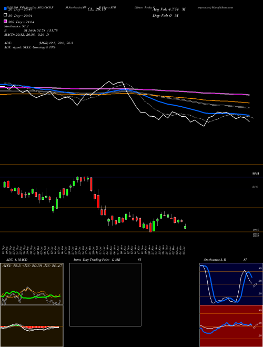Open the red RSI chart thumbnail
263x347 pixels.
pos(231,326)
